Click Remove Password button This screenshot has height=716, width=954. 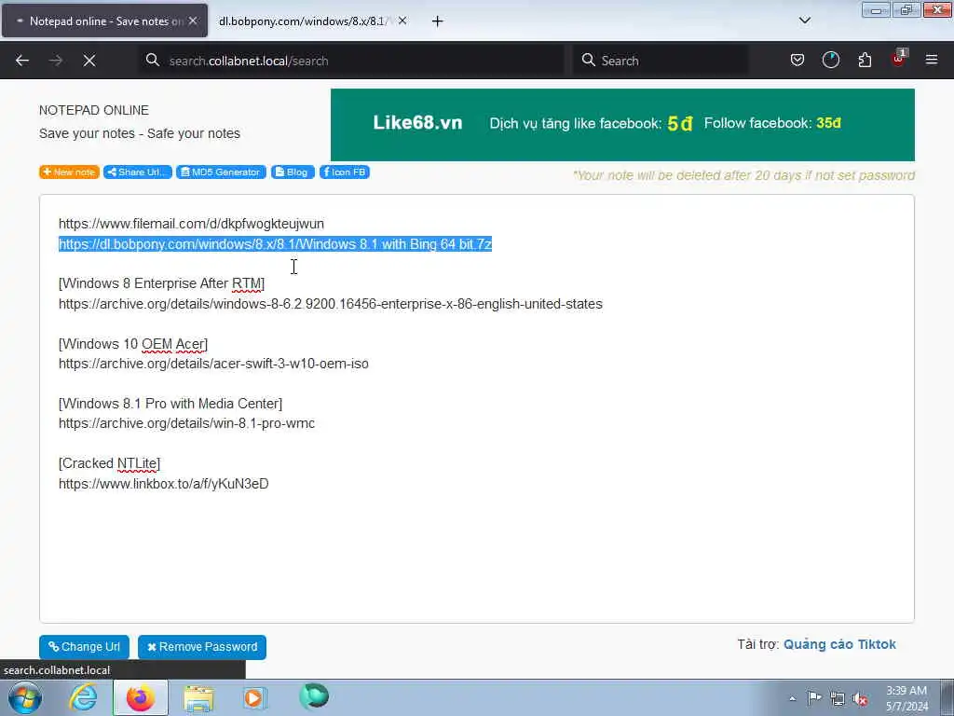(x=202, y=647)
